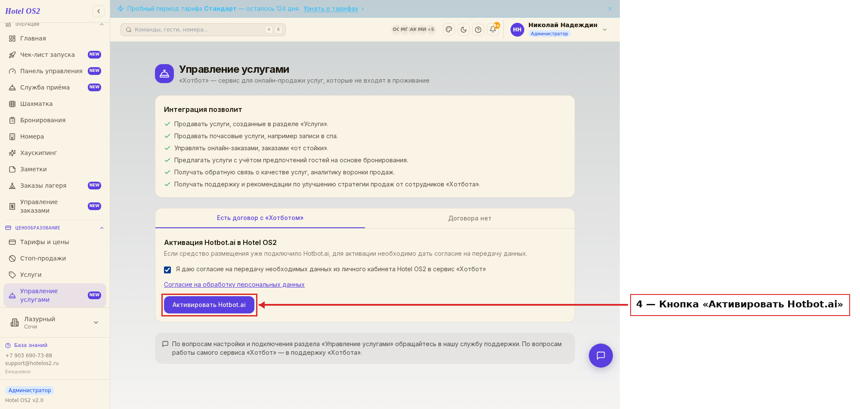Open Чек-лист запуска rocket item
The width and height of the screenshot is (860, 409).
click(x=55, y=55)
